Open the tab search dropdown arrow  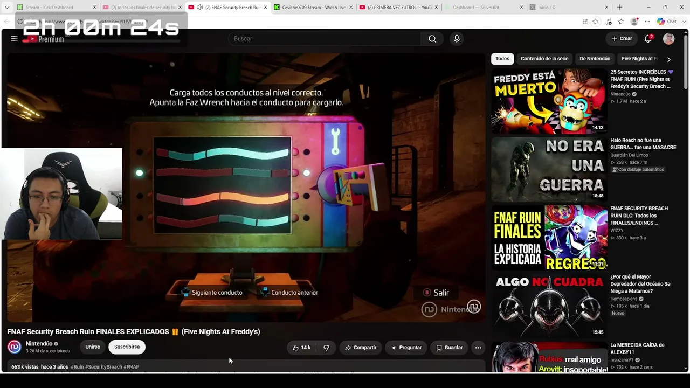[x=6, y=8]
